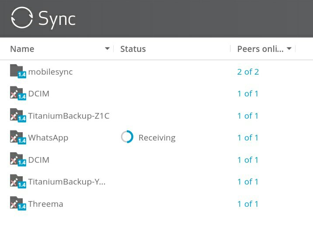Click the Sync title text

point(57,19)
